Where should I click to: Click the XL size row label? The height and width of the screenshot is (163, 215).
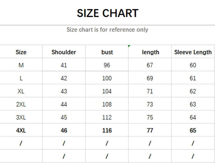tap(21, 91)
